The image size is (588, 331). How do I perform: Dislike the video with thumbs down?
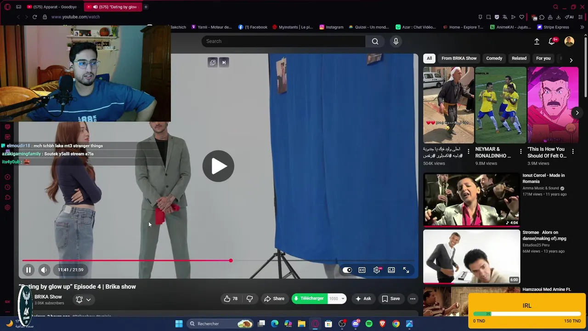pyautogui.click(x=249, y=299)
